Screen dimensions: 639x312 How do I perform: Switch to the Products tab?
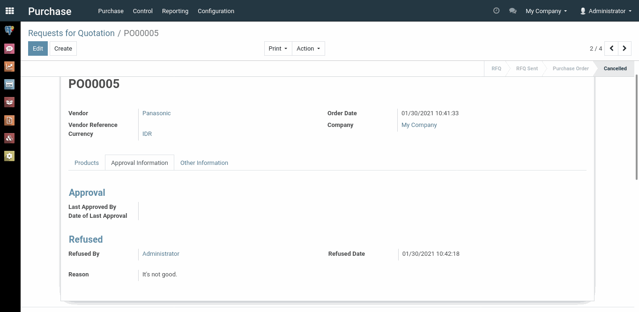coord(87,163)
